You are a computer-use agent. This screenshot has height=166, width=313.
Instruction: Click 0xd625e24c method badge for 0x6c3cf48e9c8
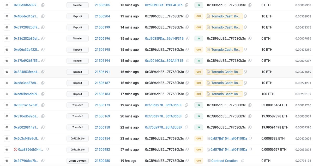coord(77,138)
